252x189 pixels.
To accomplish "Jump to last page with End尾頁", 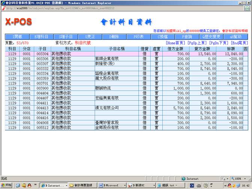I will (238, 43).
